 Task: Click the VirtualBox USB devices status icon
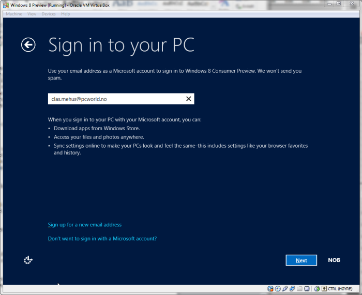click(x=285, y=288)
